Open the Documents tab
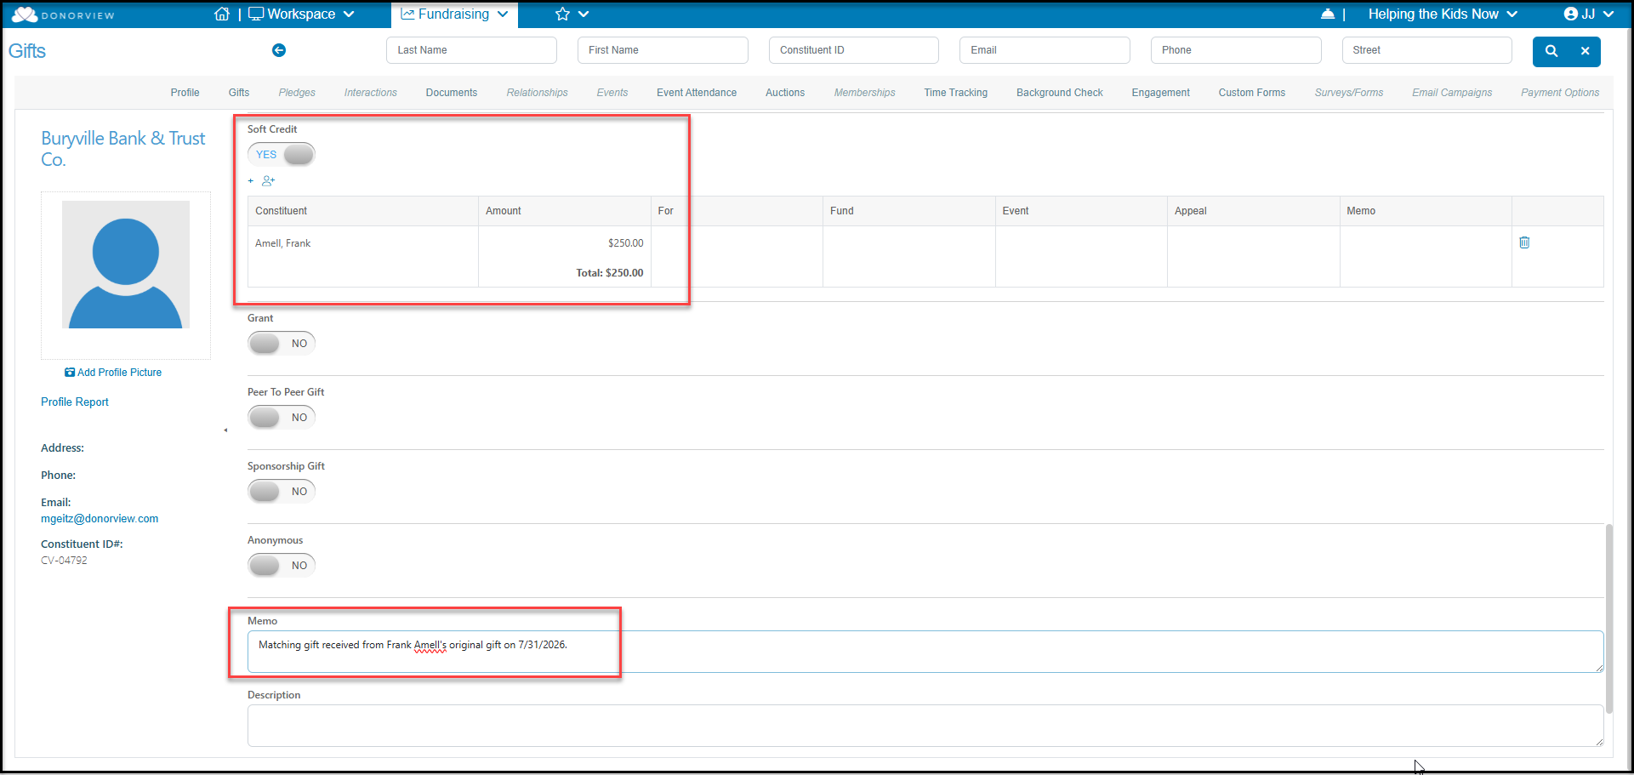 tap(452, 93)
